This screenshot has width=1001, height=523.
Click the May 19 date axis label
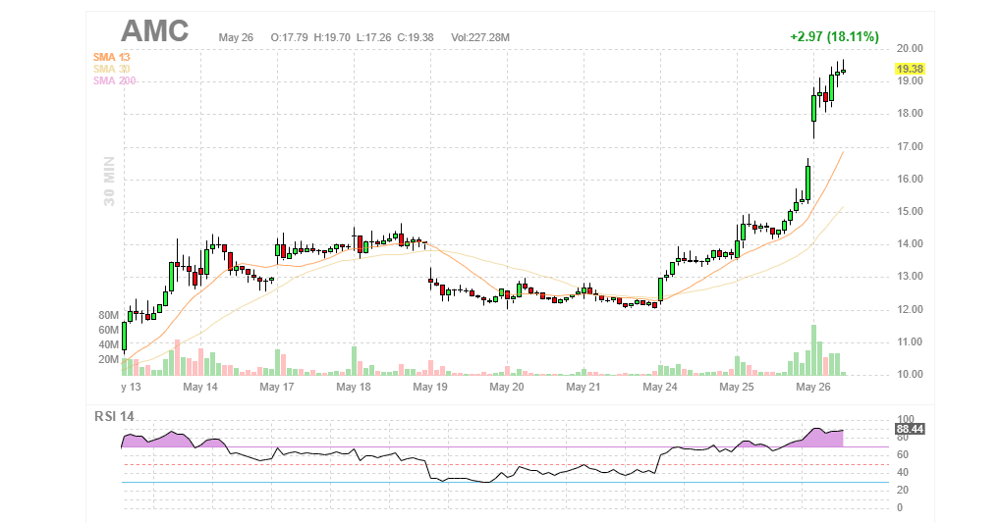[430, 388]
